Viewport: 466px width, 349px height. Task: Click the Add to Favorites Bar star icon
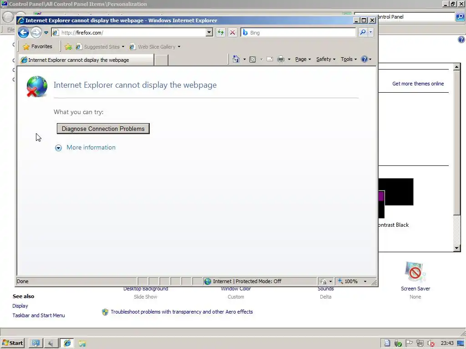click(68, 47)
